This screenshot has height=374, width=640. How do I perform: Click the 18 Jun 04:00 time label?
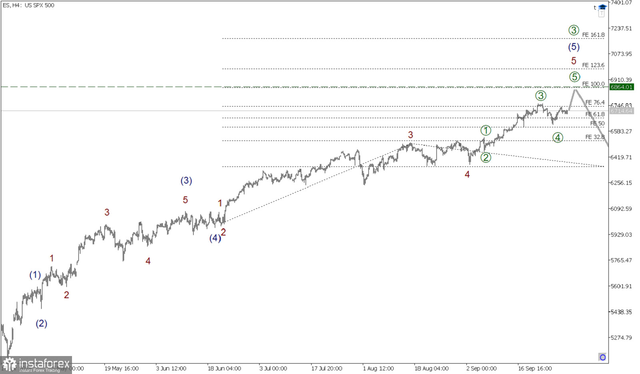[224, 368]
